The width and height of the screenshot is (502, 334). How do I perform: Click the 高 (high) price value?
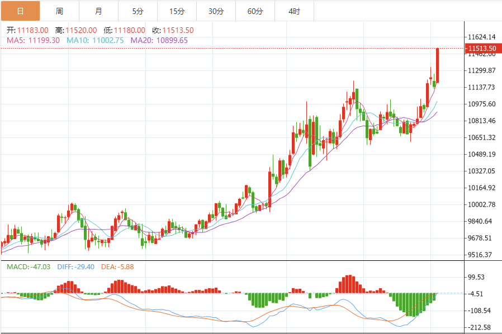pos(80,30)
